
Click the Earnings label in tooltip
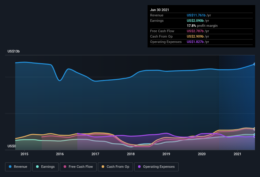click(157, 21)
